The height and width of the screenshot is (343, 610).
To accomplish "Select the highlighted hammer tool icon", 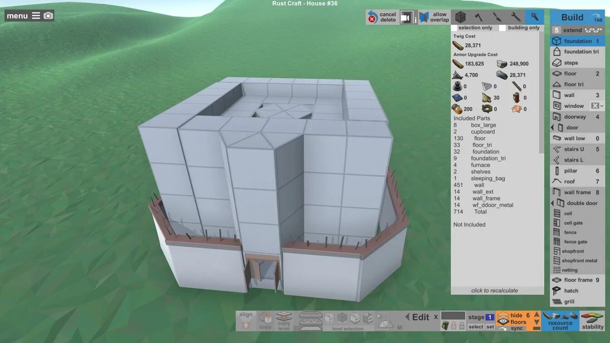I will coord(535,17).
